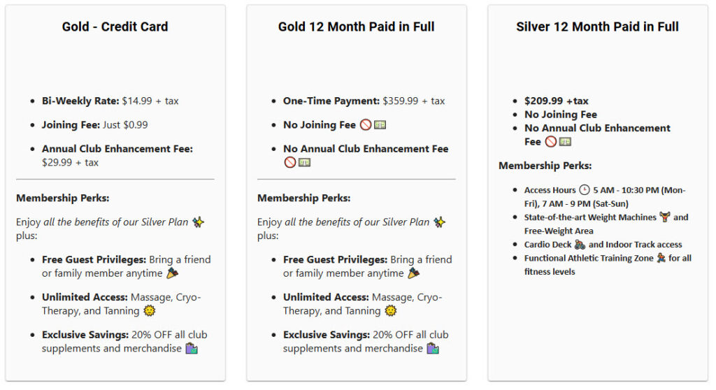Image resolution: width=716 pixels, height=390 pixels.
Task: Click money emoji in Silver card's Enhancement Fee line
Action: click(x=565, y=142)
